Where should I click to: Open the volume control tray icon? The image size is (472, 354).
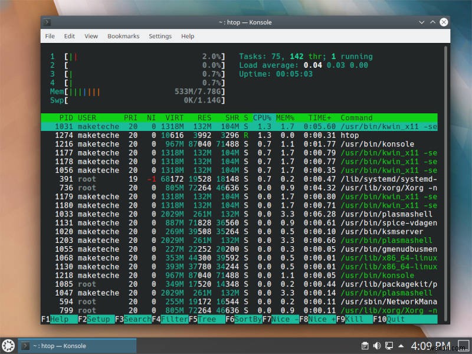[377, 346]
